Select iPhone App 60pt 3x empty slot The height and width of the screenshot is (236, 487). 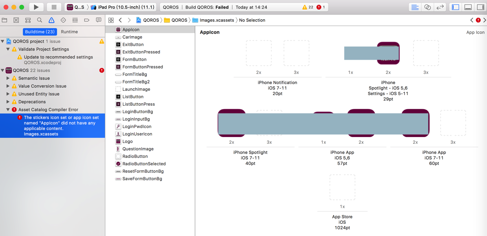tap(453, 123)
